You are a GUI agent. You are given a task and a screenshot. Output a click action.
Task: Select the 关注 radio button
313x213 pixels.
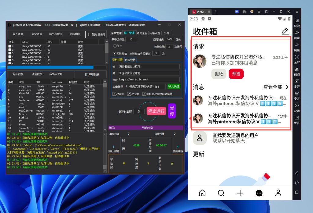(x=115, y=46)
